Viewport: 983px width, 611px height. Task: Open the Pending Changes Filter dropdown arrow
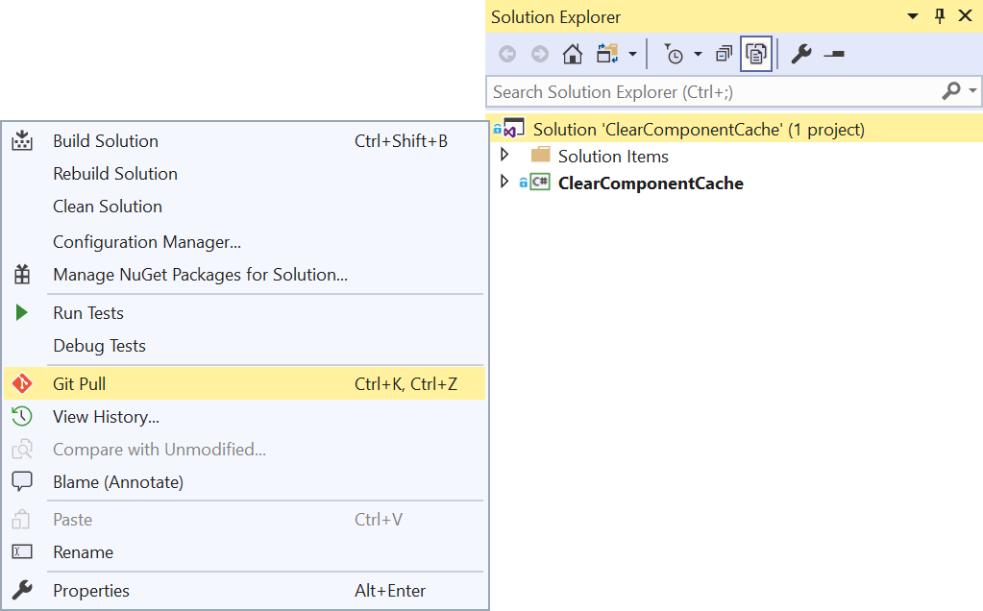[x=698, y=55]
